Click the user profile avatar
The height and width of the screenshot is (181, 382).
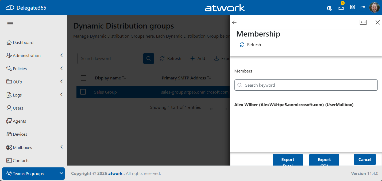(x=374, y=7)
